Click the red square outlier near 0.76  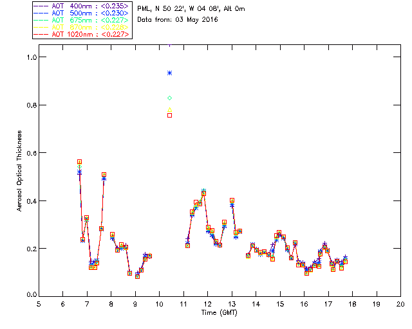[169, 116]
